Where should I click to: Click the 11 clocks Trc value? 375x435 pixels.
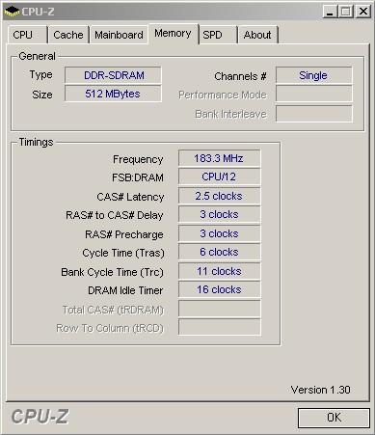pos(220,271)
